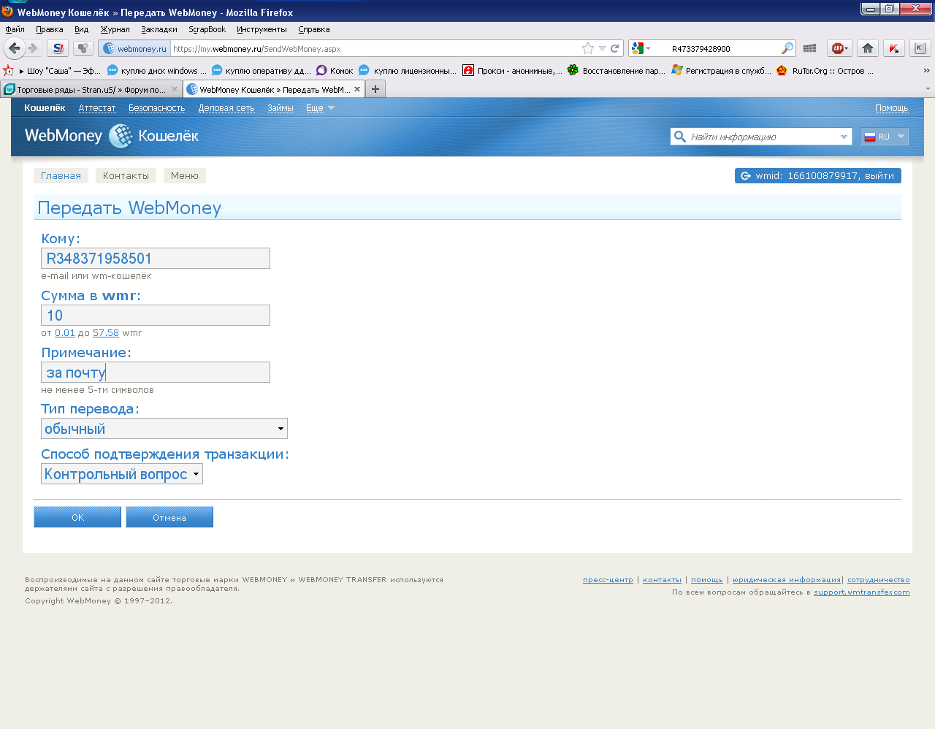The height and width of the screenshot is (729, 935).
Task: Open the Восстановление пар bookmark
Action: pos(617,71)
